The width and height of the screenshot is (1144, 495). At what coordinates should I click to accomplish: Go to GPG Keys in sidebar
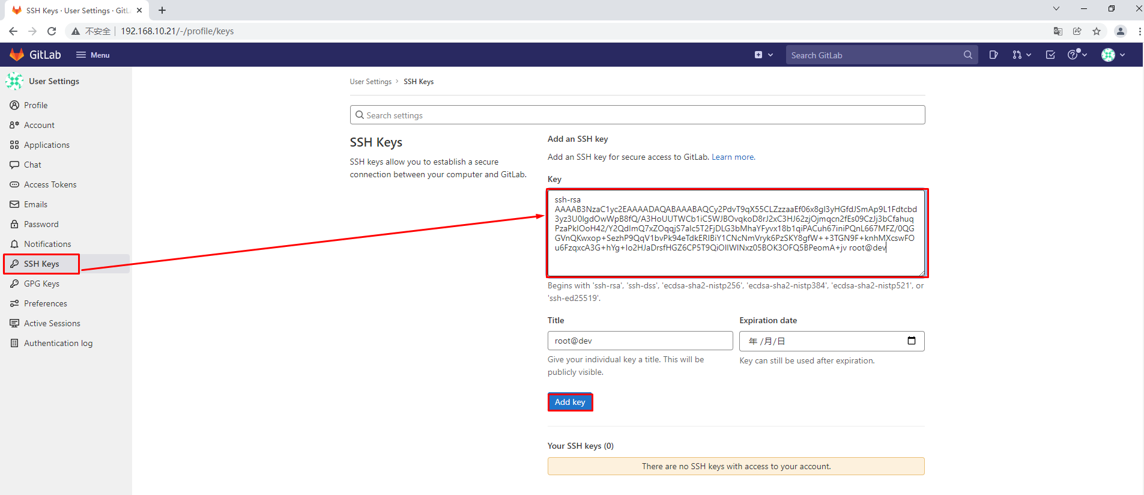(41, 284)
